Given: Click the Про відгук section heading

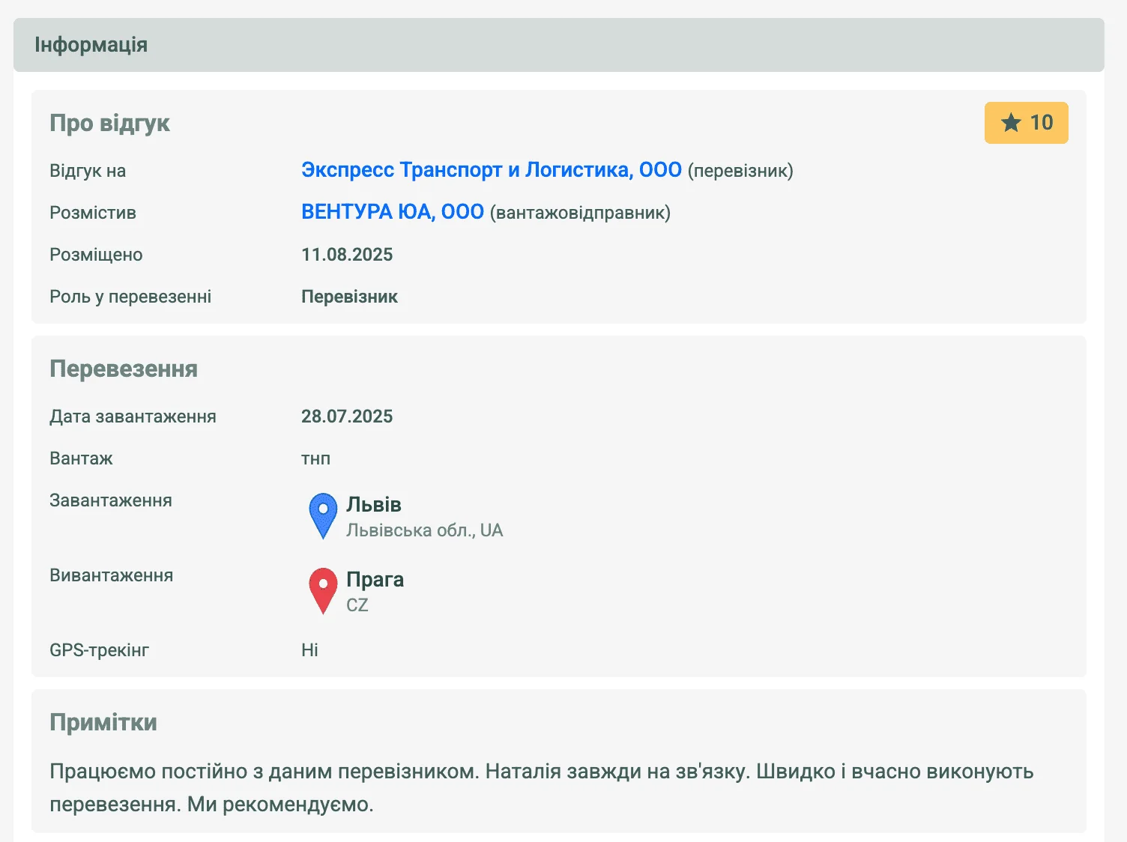Looking at the screenshot, I should (x=109, y=123).
